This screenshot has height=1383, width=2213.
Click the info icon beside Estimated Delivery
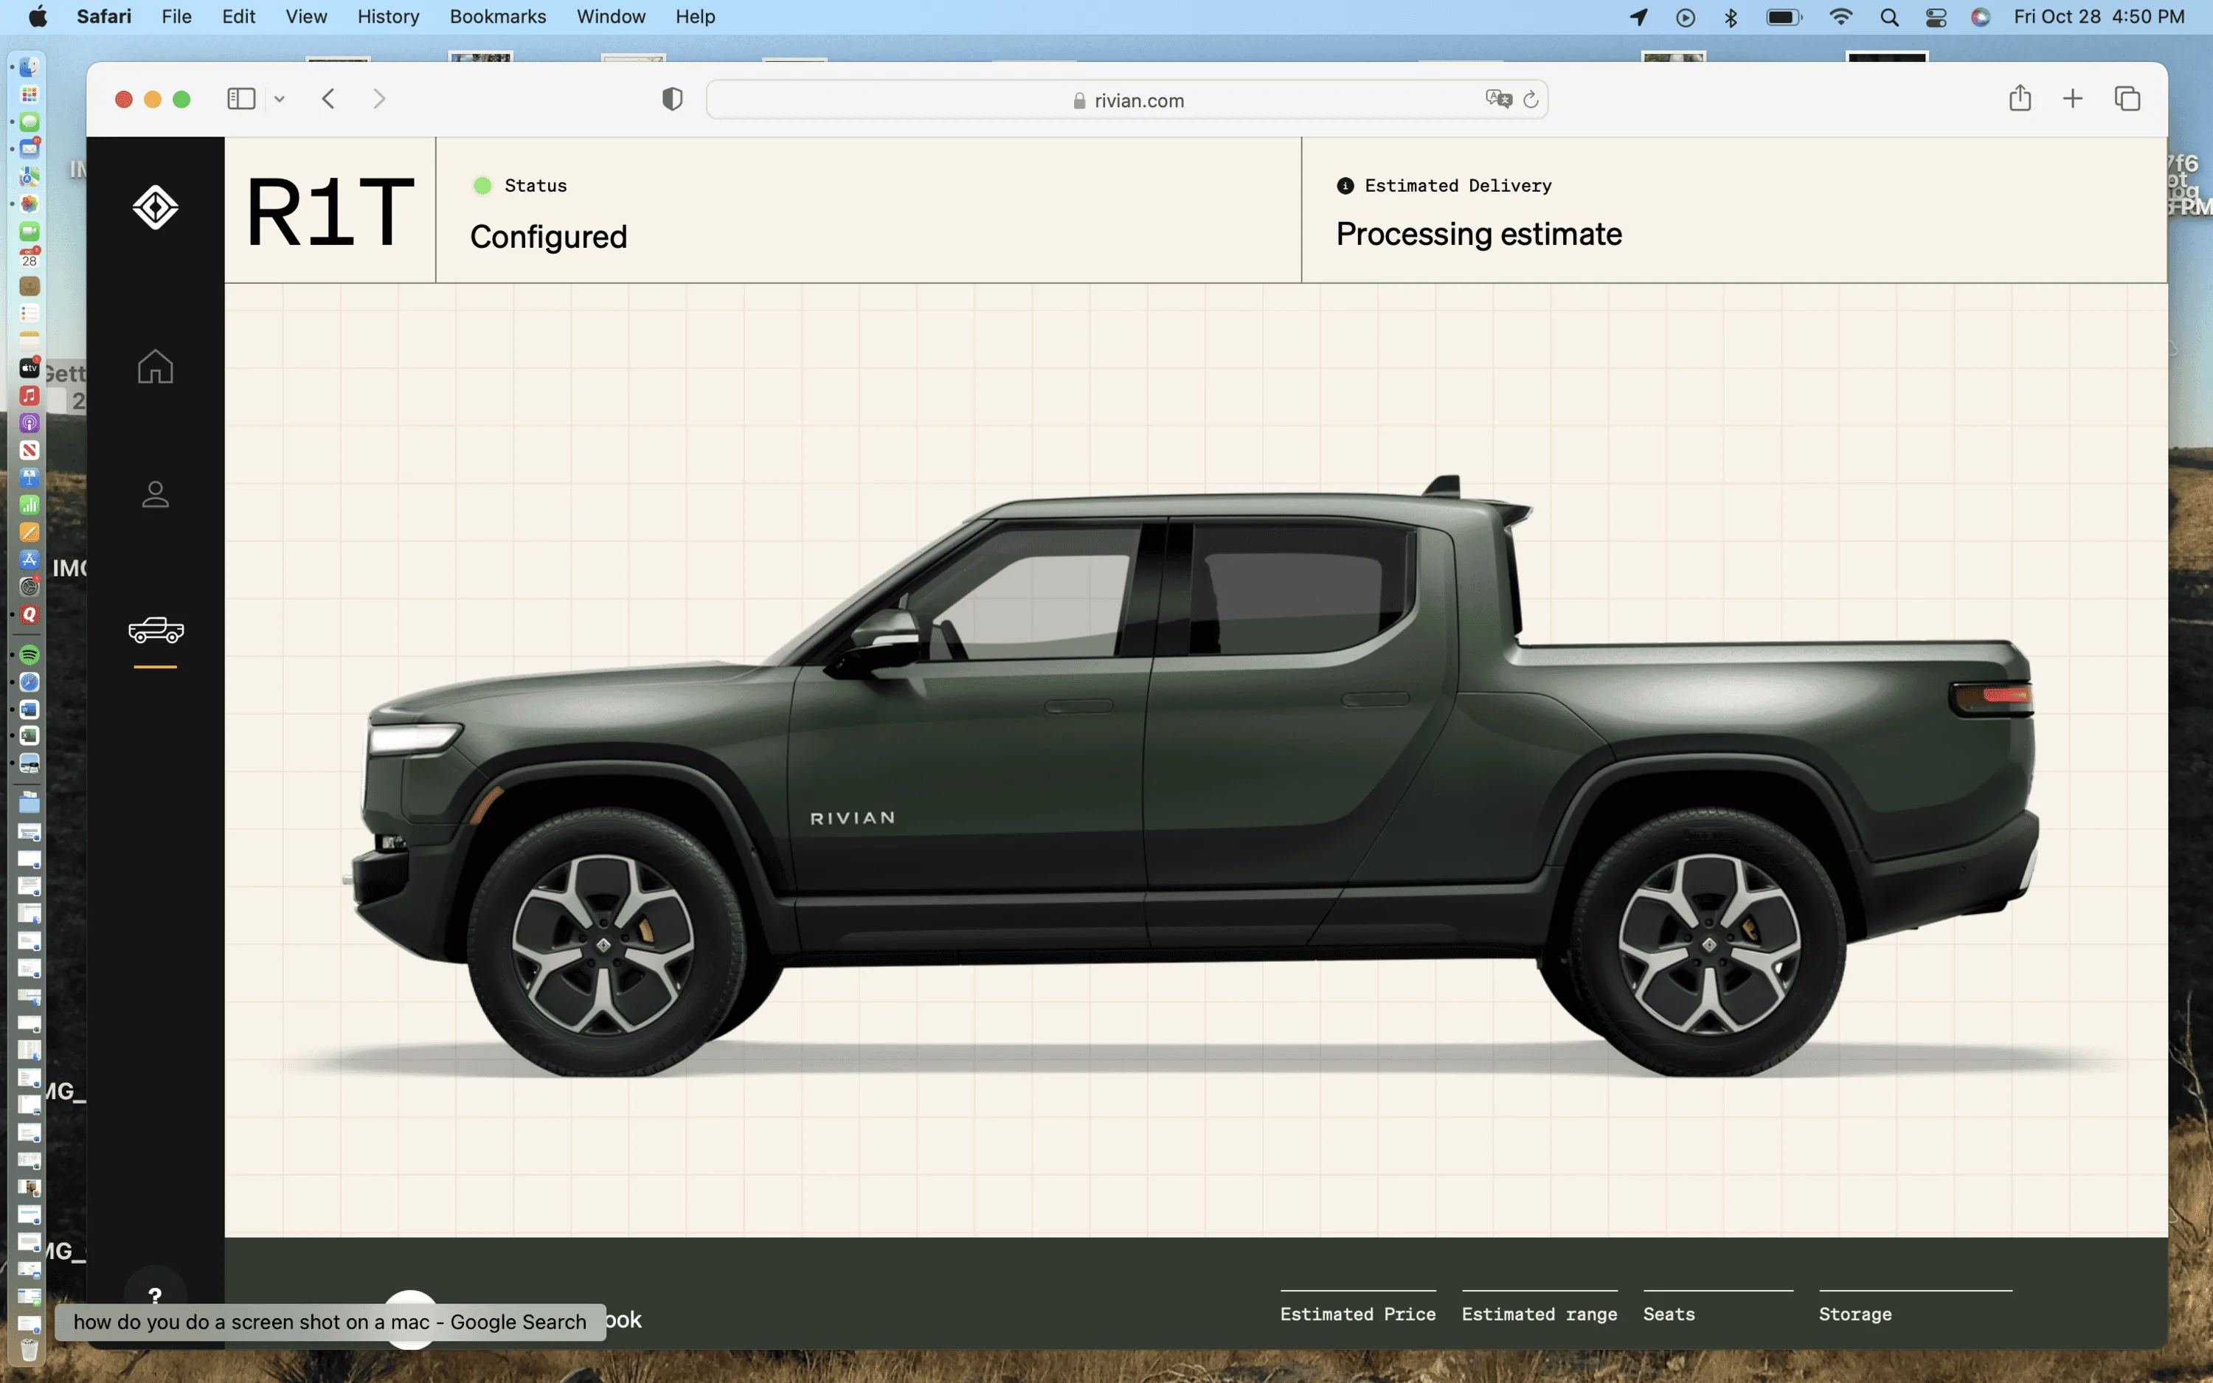pyautogui.click(x=1346, y=186)
